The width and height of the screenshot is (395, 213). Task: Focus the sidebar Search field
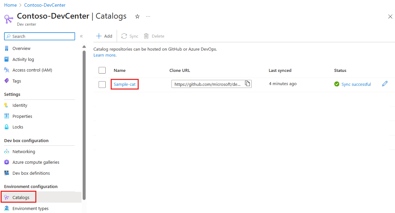pos(40,36)
